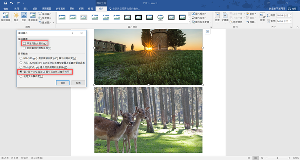Click the Save icon in quick access toolbar
Screen dimensions: 300x160
point(5,3)
